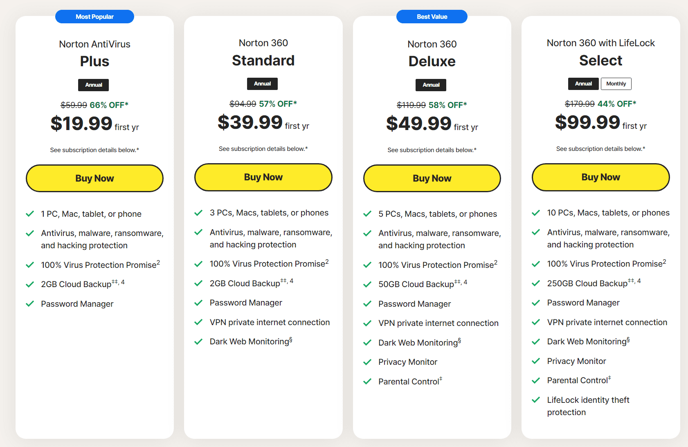This screenshot has height=447, width=688.
Task: Select the Annual option under AntiVirus Plus
Action: (x=94, y=85)
